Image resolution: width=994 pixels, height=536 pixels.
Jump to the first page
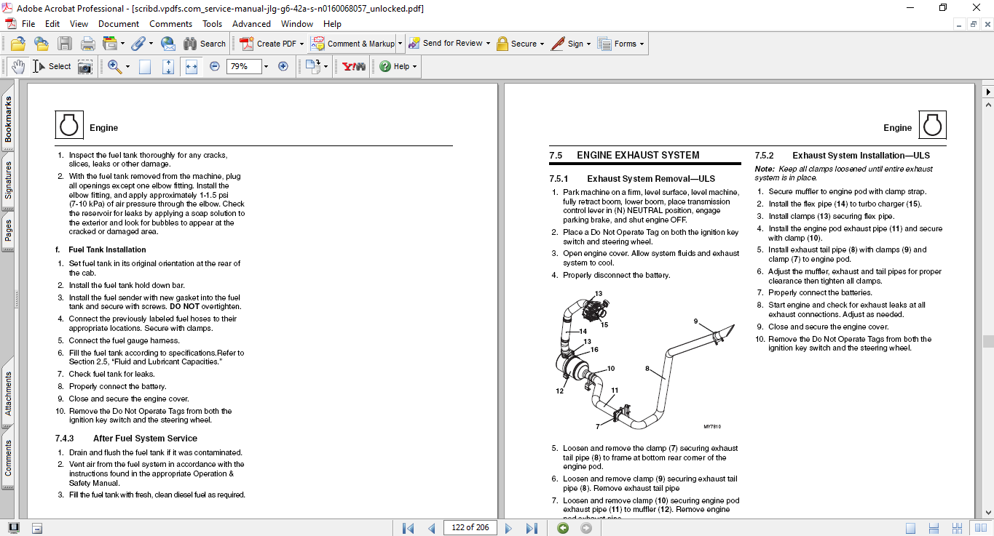tap(408, 528)
